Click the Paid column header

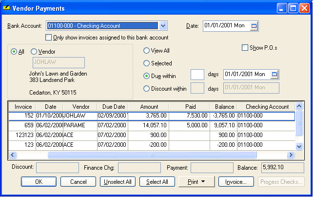click(x=190, y=107)
